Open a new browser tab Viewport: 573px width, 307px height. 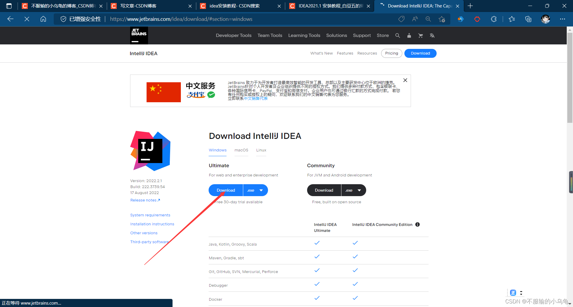(x=470, y=6)
